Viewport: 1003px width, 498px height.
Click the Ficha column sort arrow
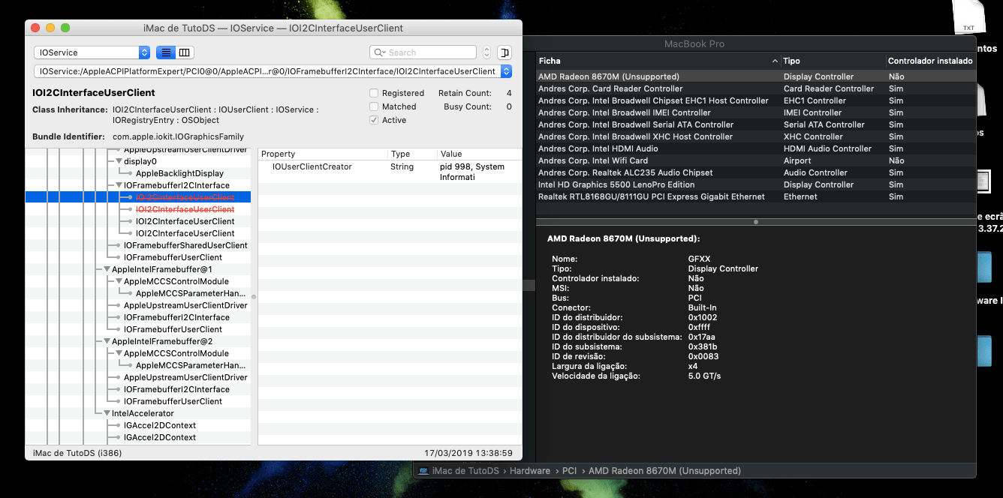tap(775, 61)
